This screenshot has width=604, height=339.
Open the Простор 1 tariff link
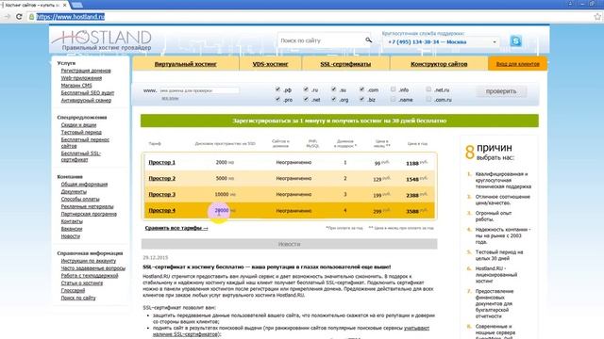[x=161, y=162]
